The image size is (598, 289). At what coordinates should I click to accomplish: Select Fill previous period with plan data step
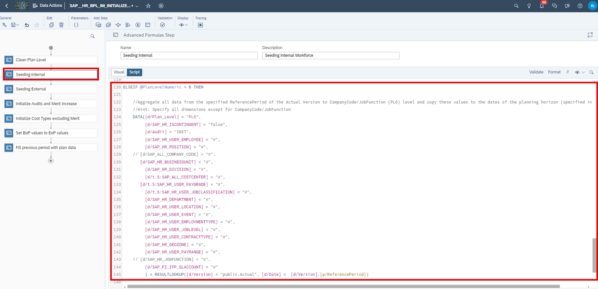pos(51,147)
